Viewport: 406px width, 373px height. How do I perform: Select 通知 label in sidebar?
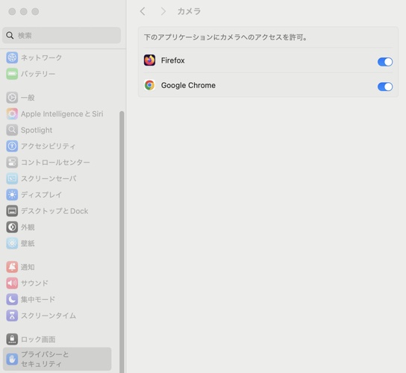pos(28,267)
